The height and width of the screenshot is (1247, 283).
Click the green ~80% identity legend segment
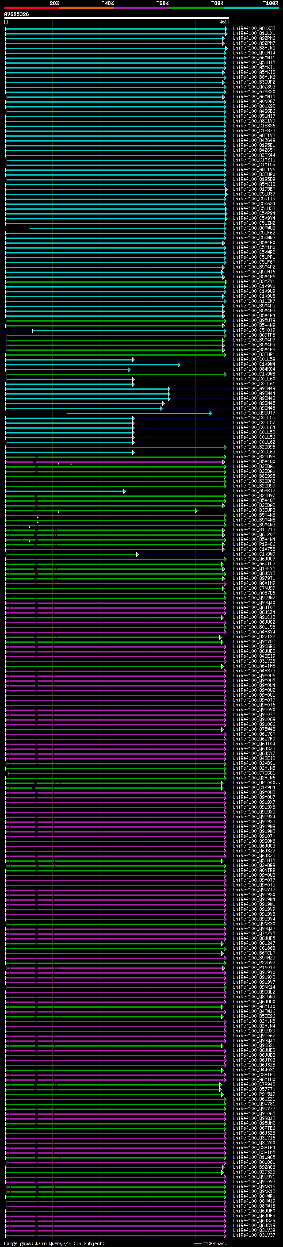tap(196, 8)
